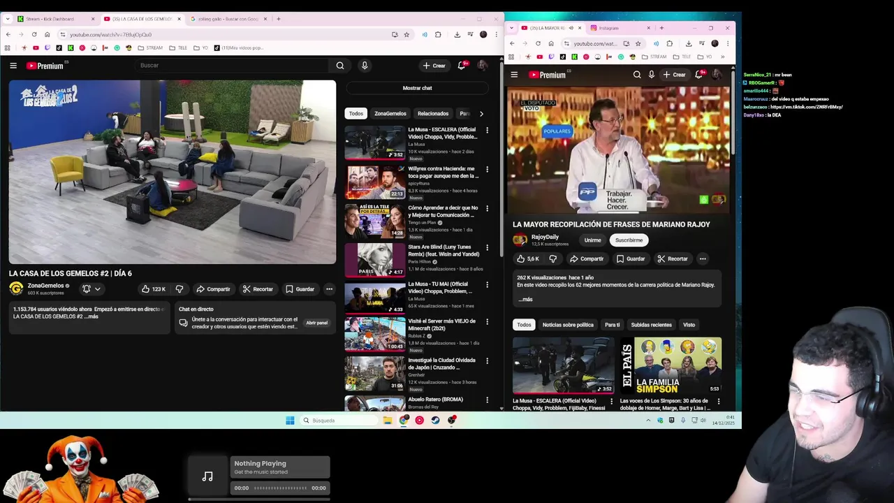Click the Windows taskbar Búsqueda search box
The height and width of the screenshot is (503, 894).
pyautogui.click(x=338, y=421)
